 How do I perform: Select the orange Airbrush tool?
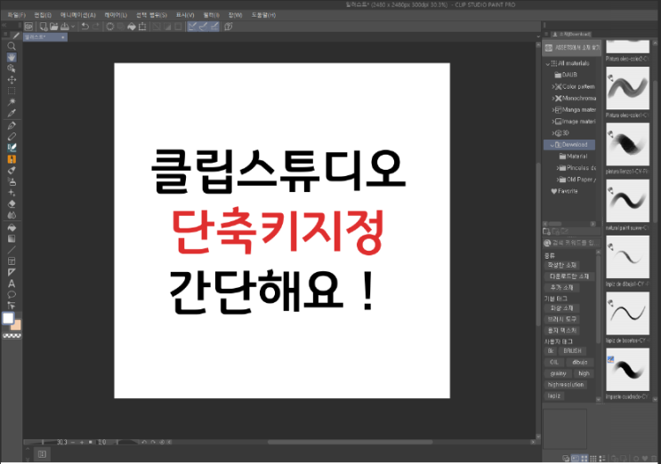point(12,159)
